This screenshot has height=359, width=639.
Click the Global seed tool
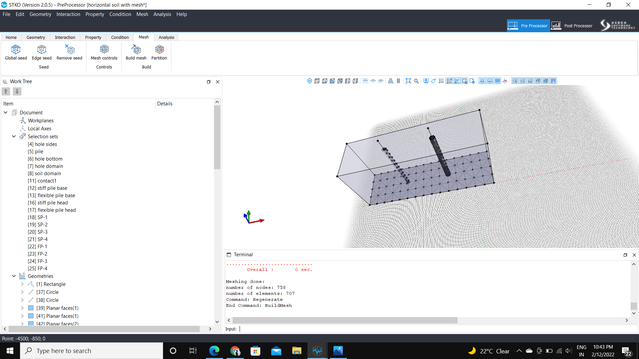point(16,53)
